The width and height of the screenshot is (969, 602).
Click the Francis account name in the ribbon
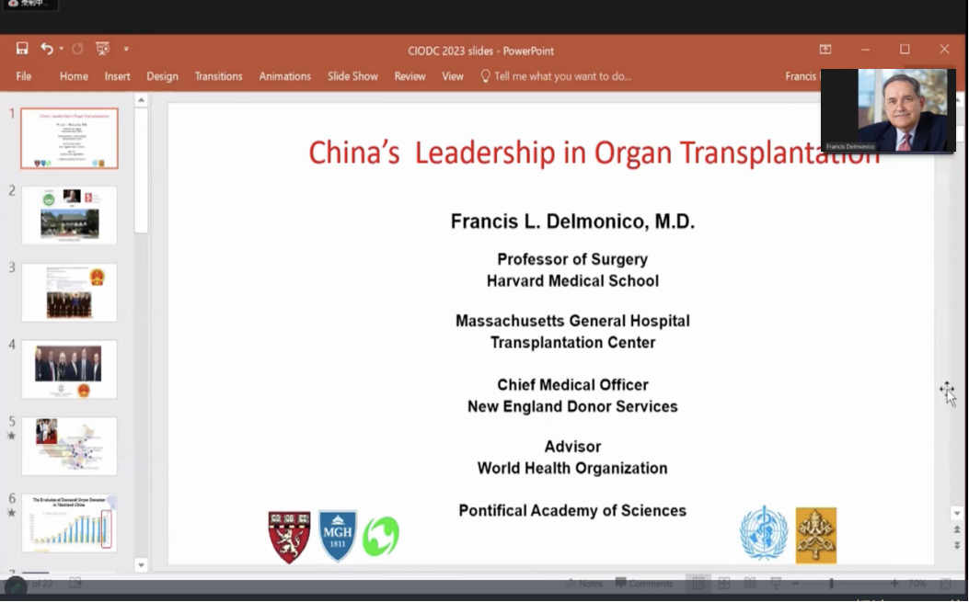(x=801, y=76)
